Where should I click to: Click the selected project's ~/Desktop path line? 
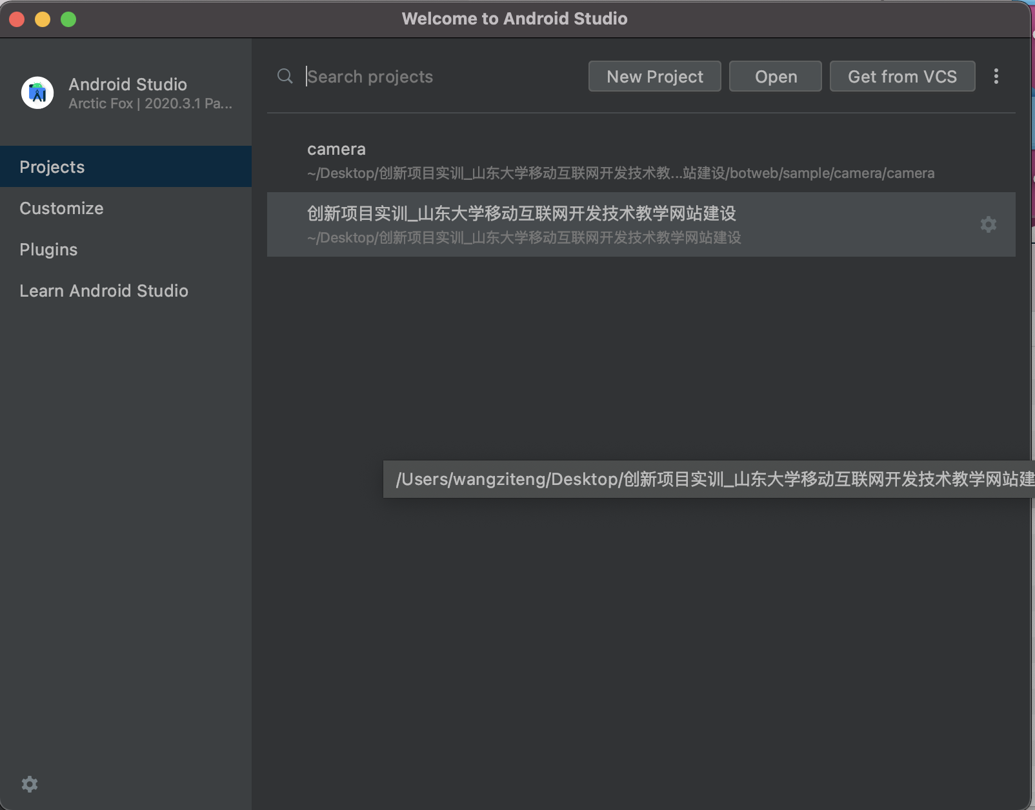pos(524,237)
